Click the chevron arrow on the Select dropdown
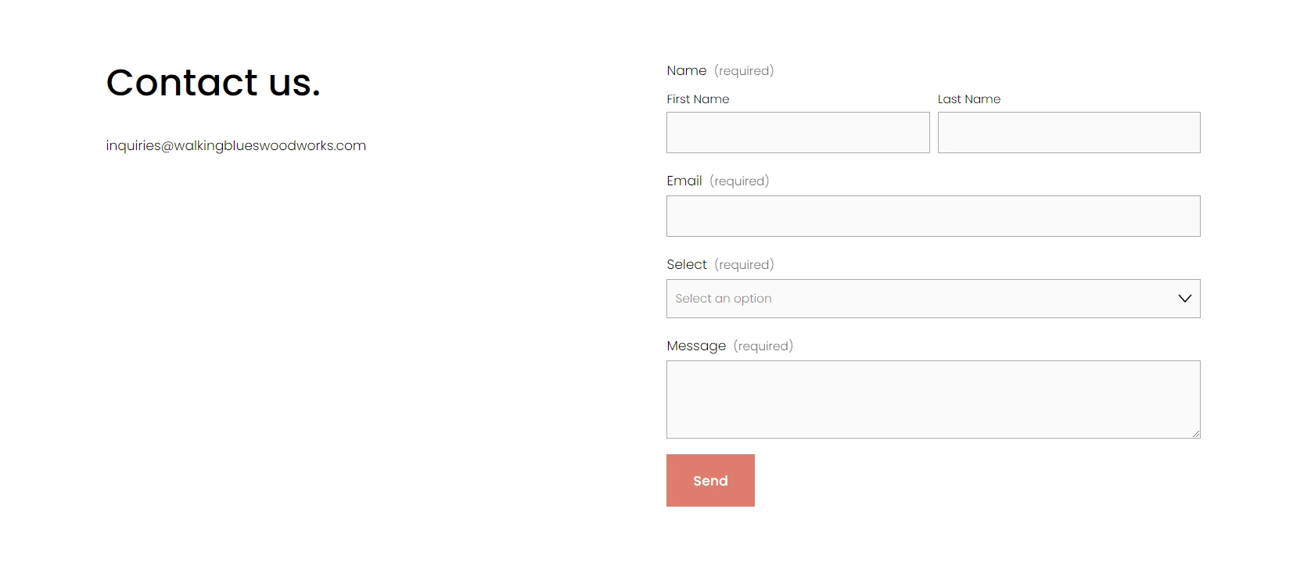 pyautogui.click(x=1184, y=299)
